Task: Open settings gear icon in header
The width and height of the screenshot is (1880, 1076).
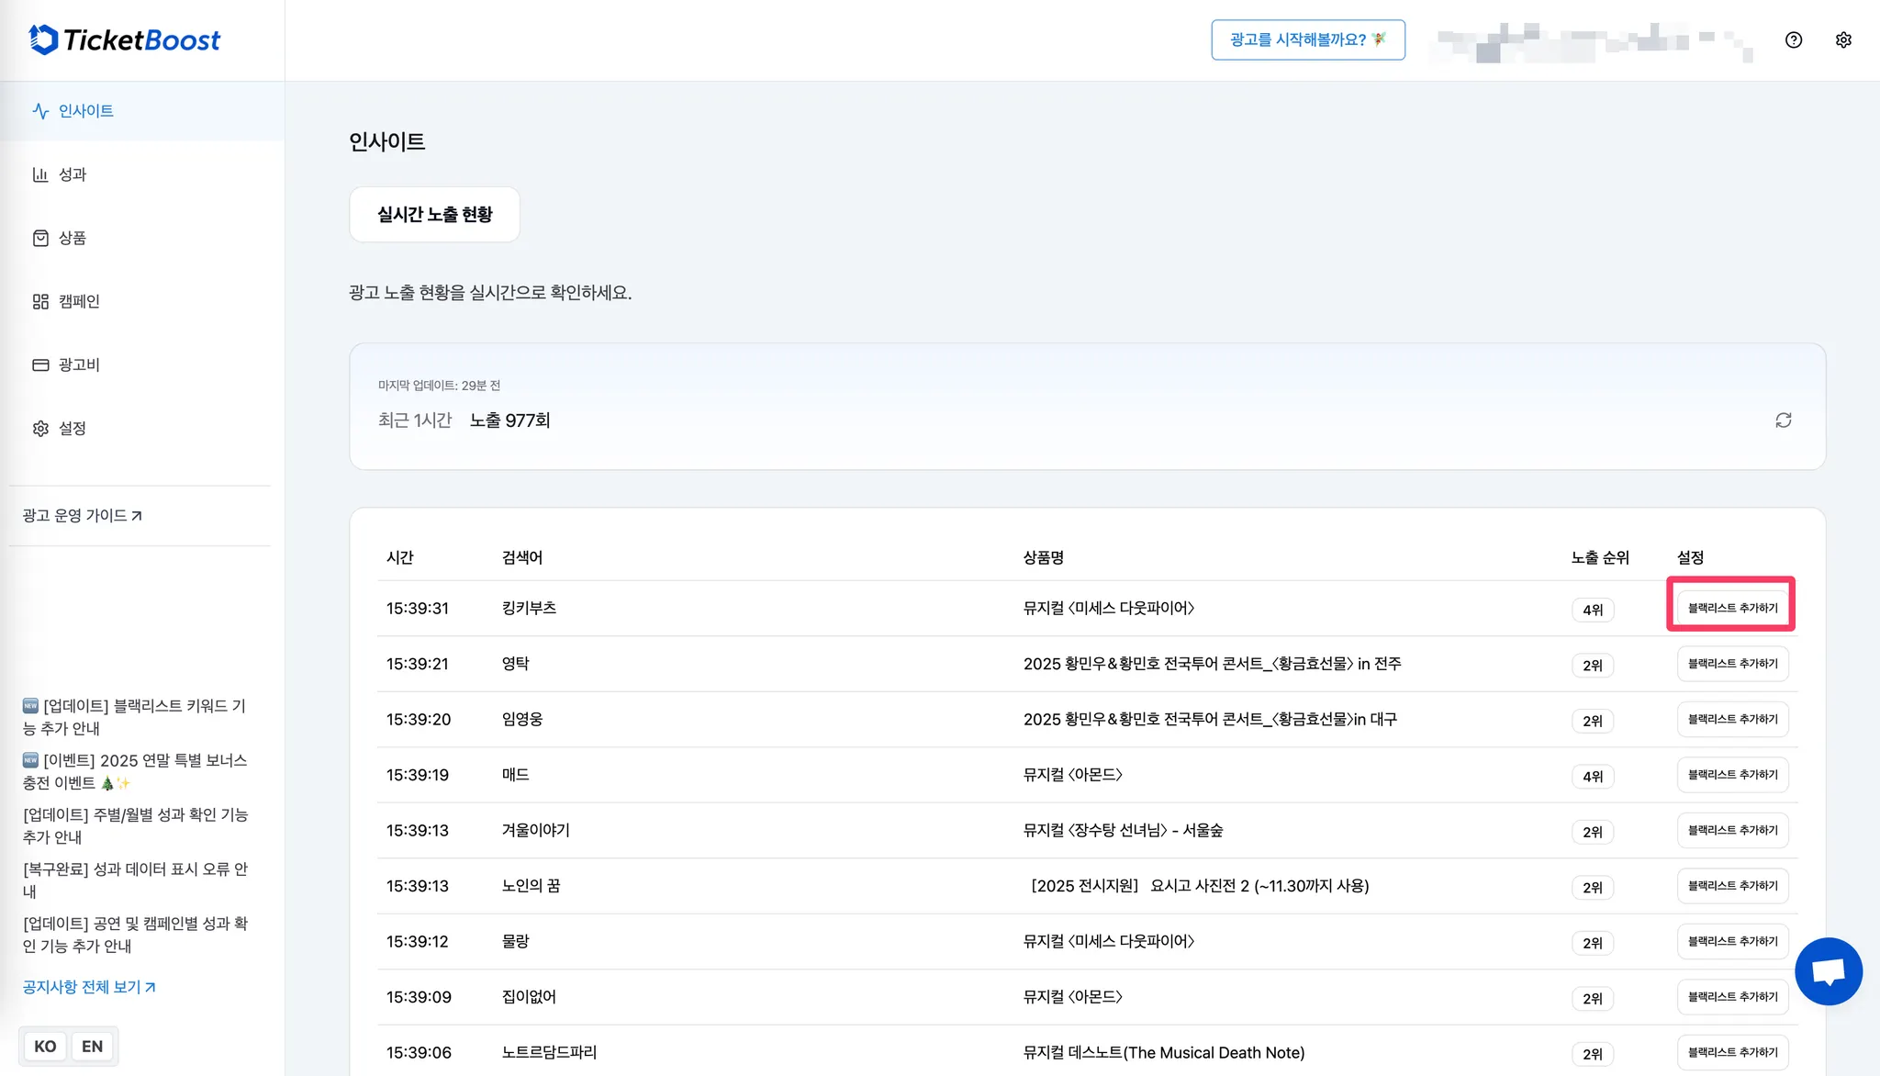Action: (1842, 39)
